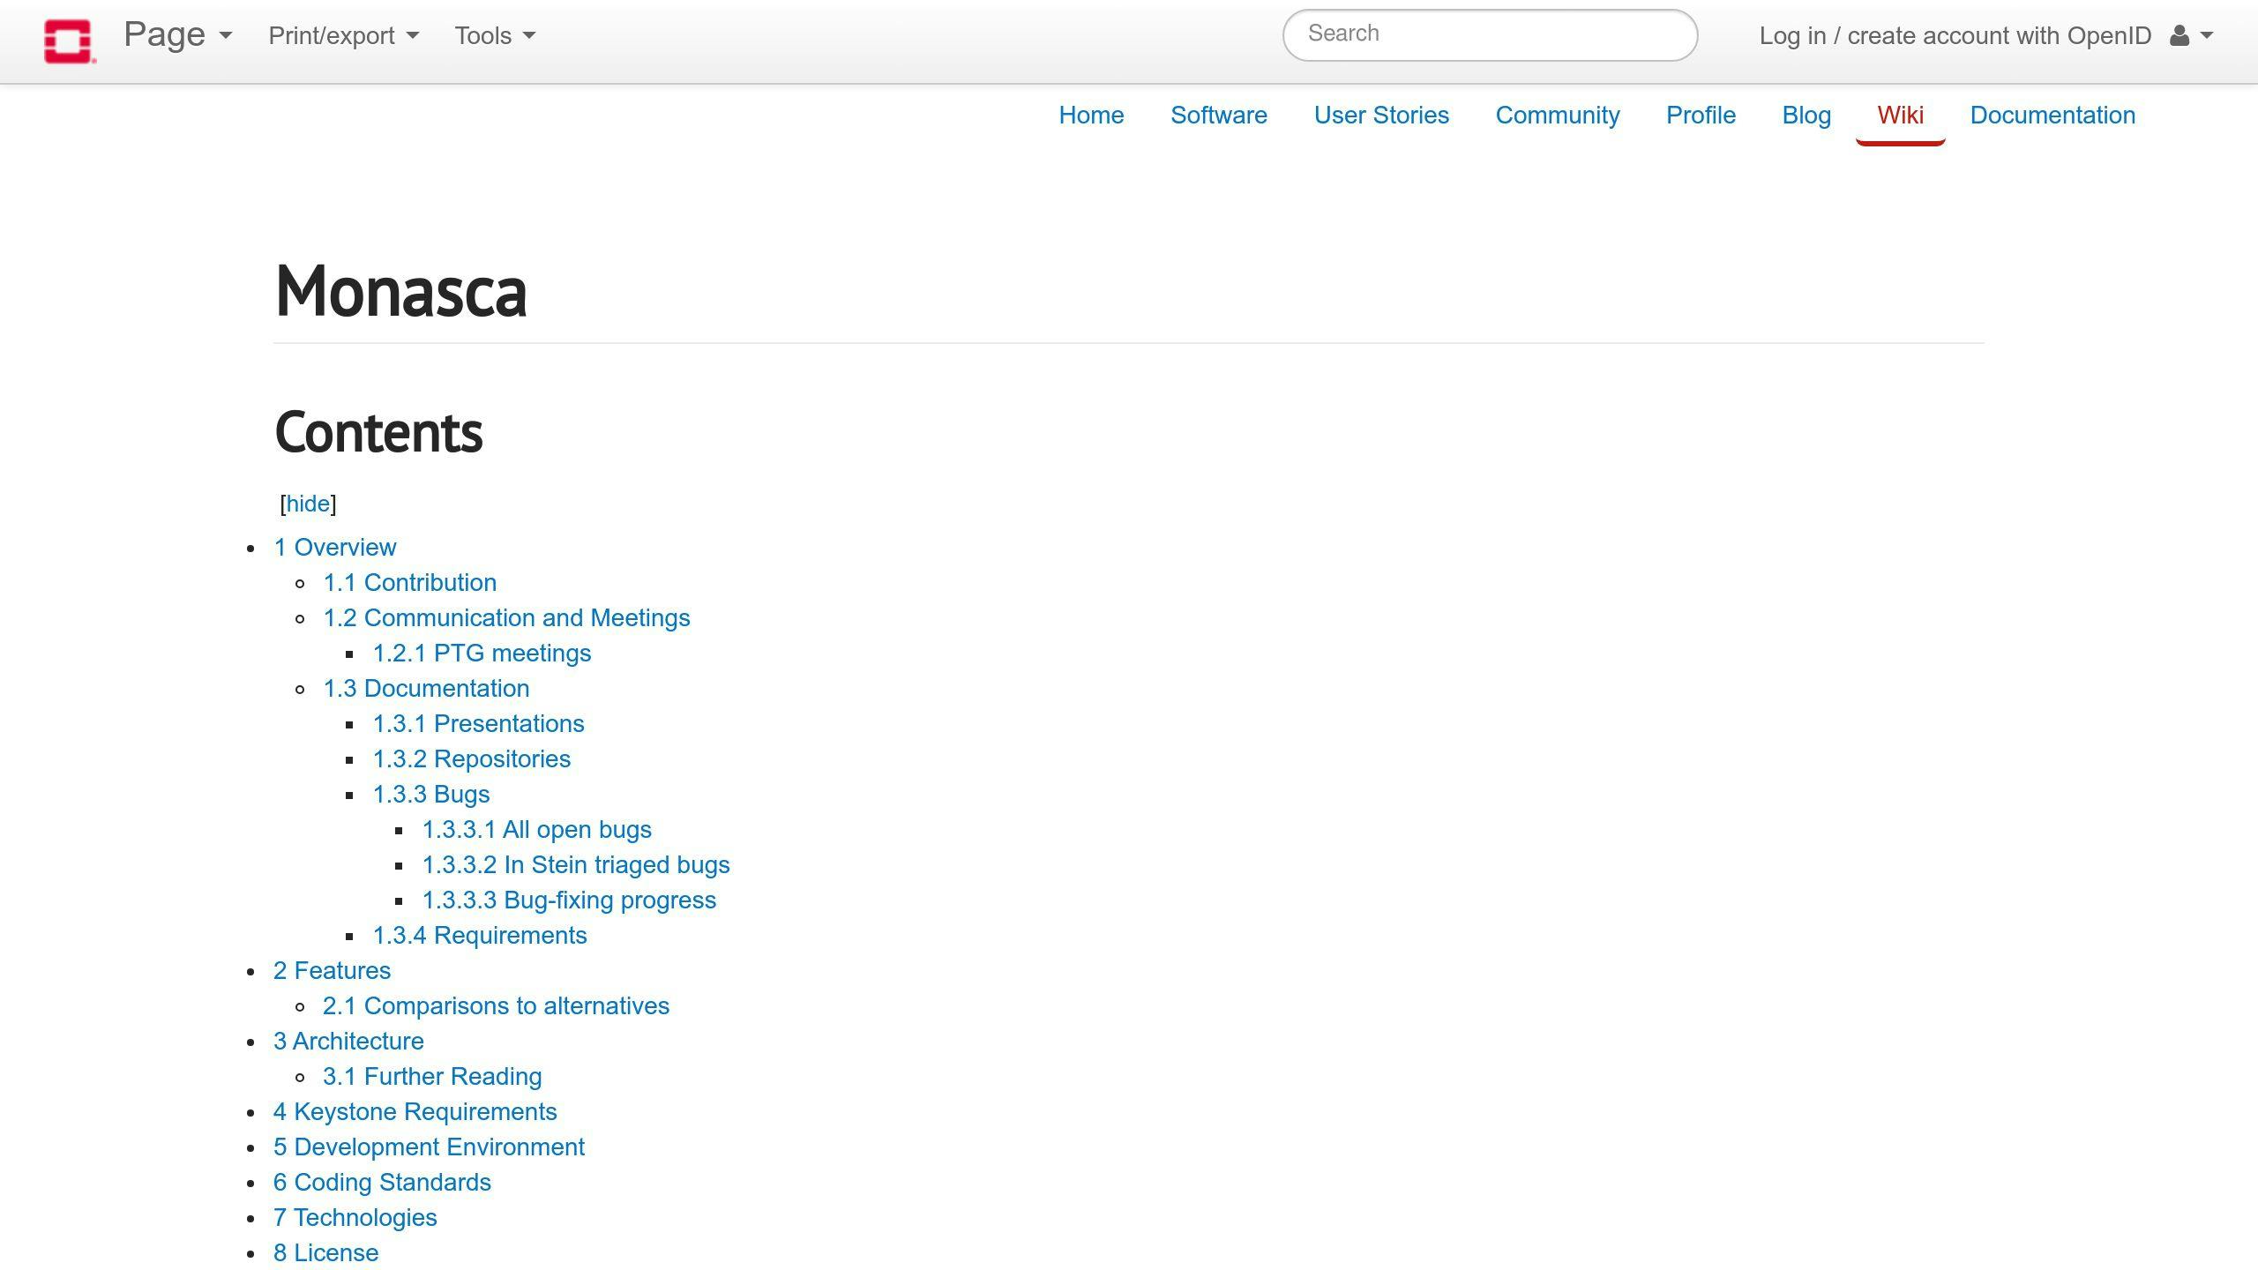Screen dimensions: 2258x1270
Task: Expand the Print/export dropdown
Action: pos(343,36)
